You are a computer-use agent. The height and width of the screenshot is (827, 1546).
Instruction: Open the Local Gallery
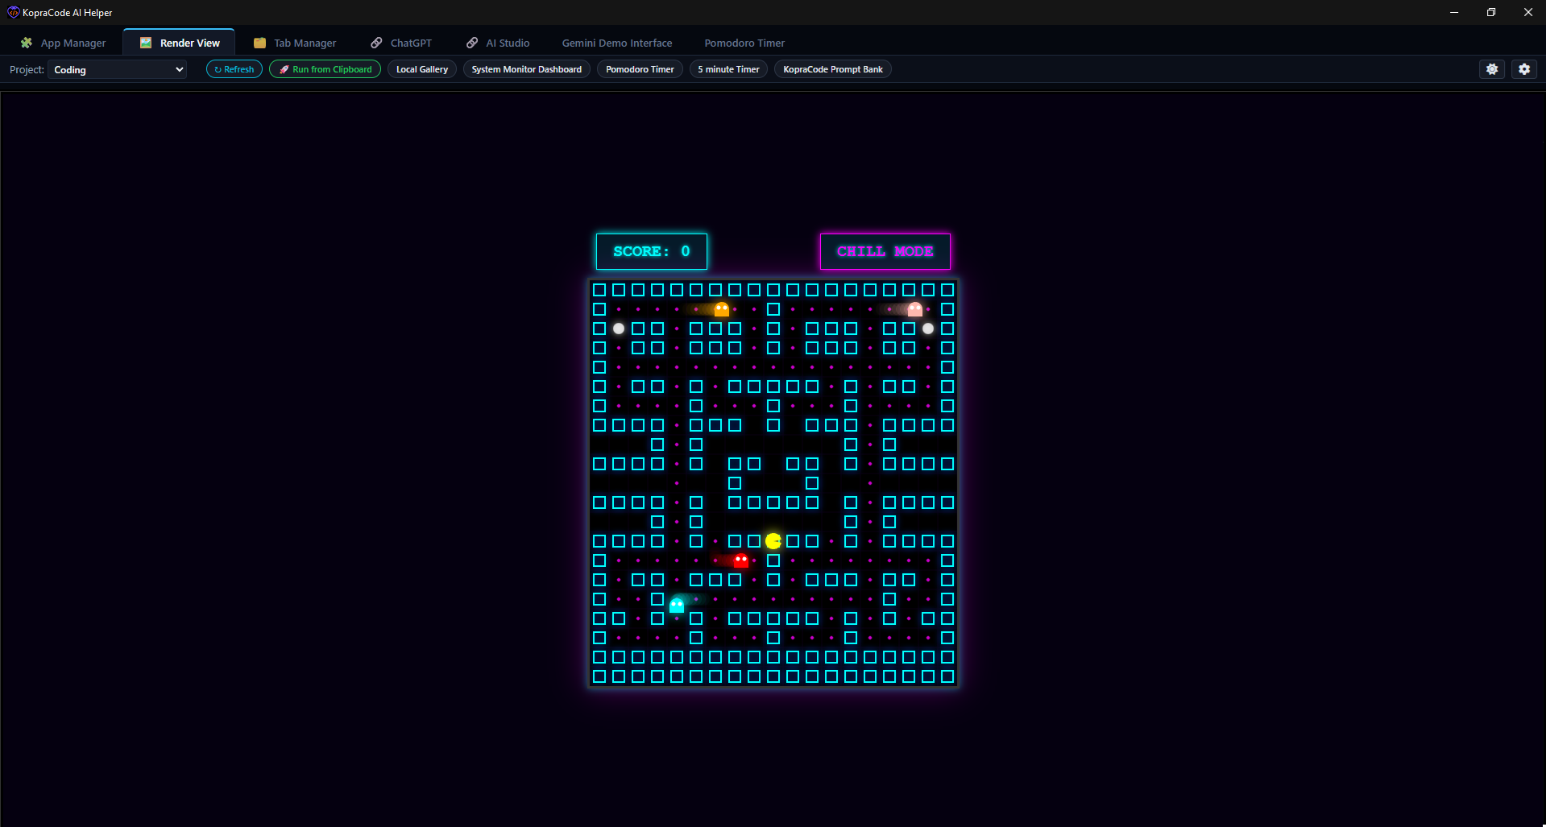coord(421,69)
